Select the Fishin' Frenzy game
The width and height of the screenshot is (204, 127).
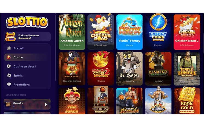click(x=130, y=32)
